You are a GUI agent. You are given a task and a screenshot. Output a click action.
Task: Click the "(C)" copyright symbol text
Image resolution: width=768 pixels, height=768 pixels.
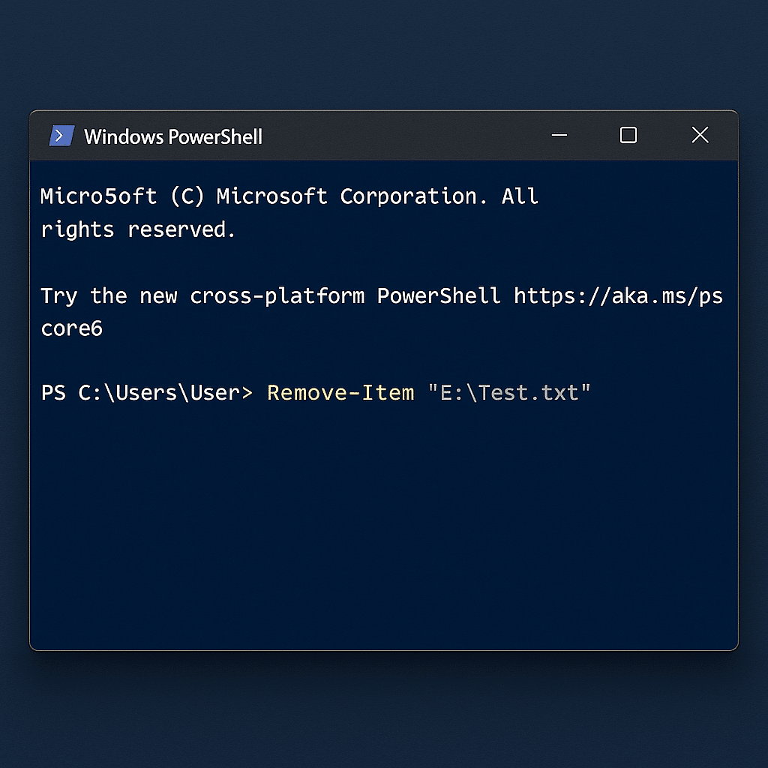[x=187, y=197]
